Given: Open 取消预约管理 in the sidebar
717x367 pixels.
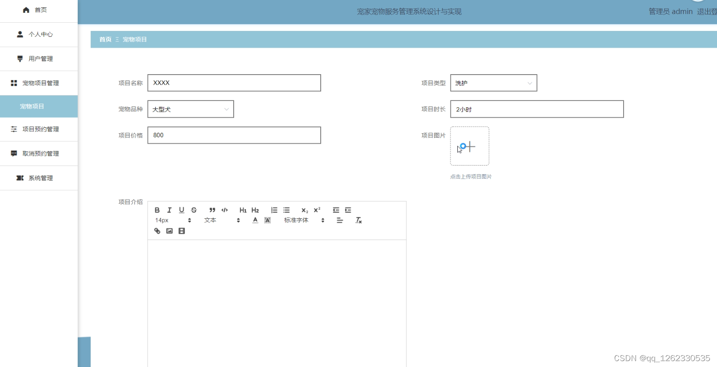Looking at the screenshot, I should point(39,154).
